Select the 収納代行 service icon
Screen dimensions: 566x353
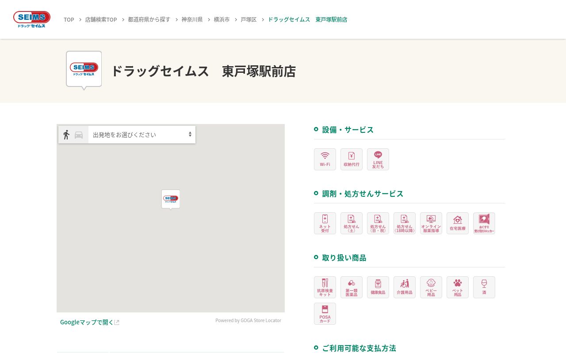click(x=352, y=159)
